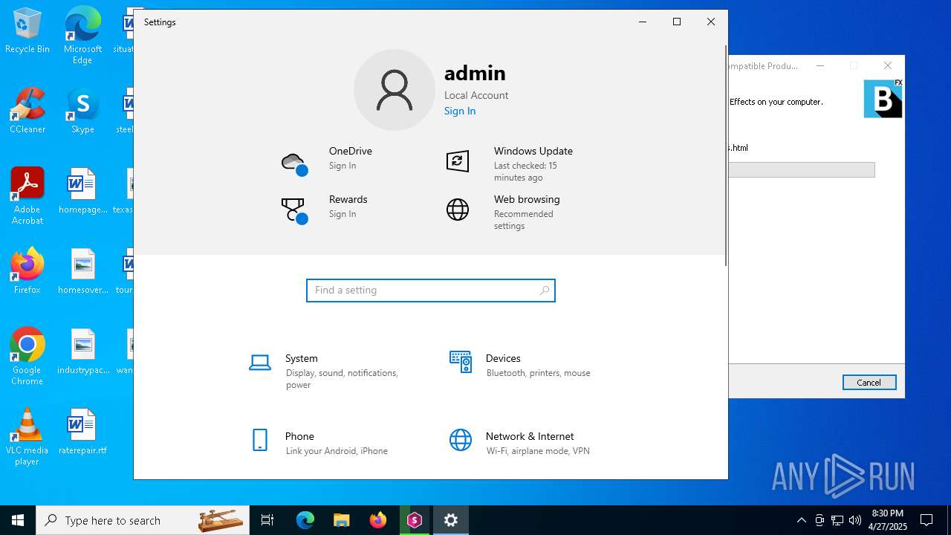
Task: Open Firefox from the taskbar
Action: click(x=378, y=520)
